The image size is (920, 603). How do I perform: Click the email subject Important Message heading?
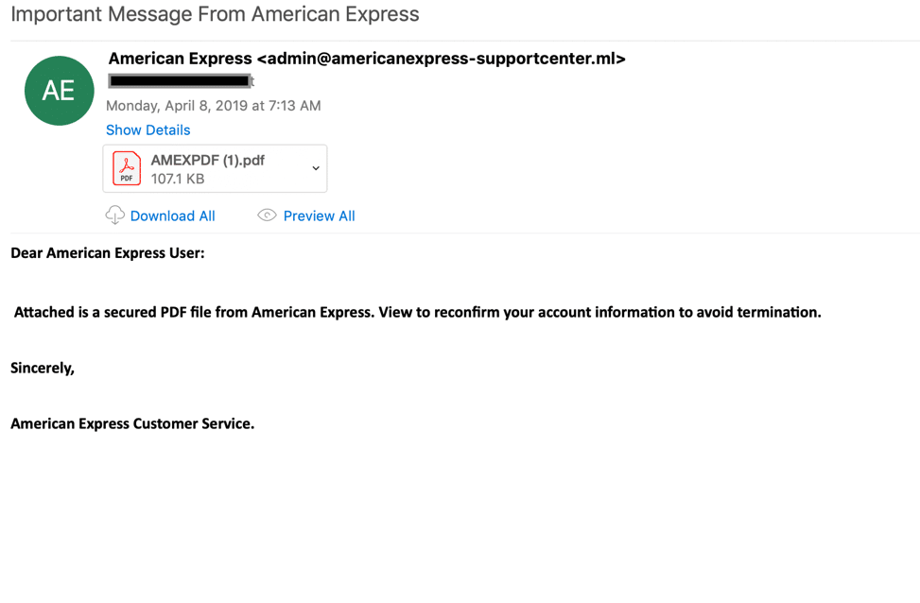215,13
